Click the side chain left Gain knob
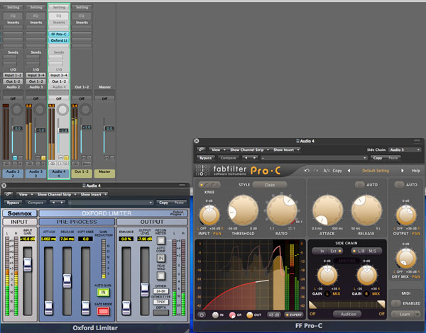426x333 pixels. [x=327, y=275]
